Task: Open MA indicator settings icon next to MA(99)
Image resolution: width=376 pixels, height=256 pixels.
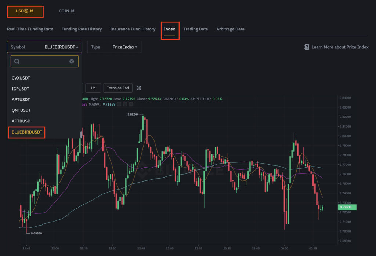Action: click(125, 104)
